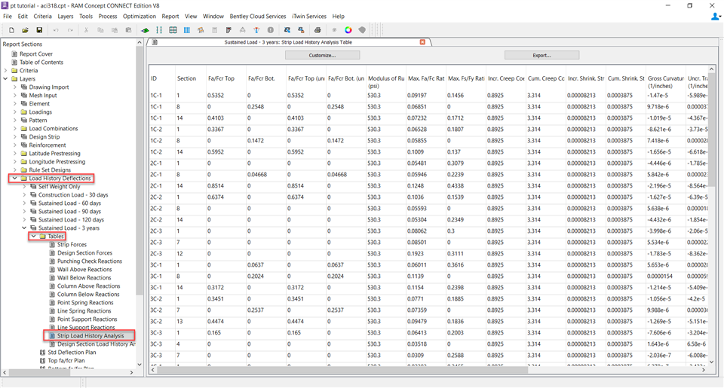The height and width of the screenshot is (388, 724).
Task: Click the undo arrow in the toolbar
Action: click(56, 30)
